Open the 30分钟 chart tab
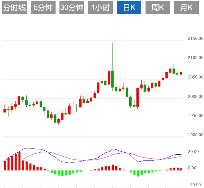 (72, 7)
